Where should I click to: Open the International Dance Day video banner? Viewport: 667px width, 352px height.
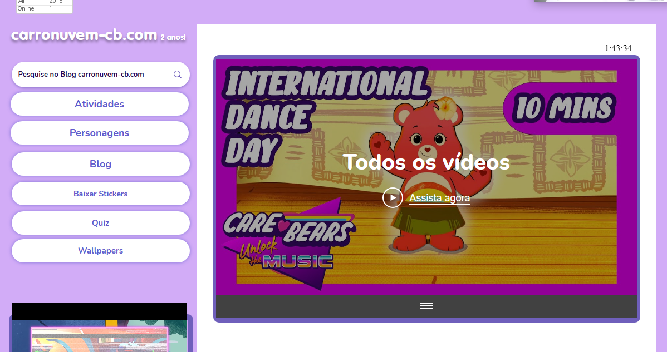[426, 177]
